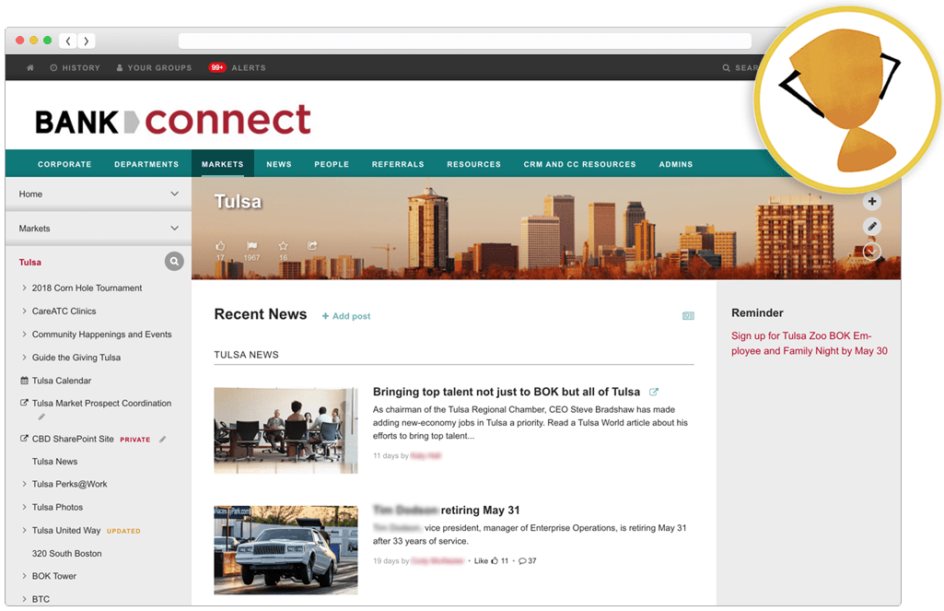944x611 pixels.
Task: Click the flag icon on Tulsa banner
Action: coord(251,246)
